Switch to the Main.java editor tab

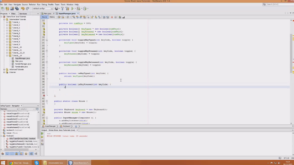click(47, 13)
